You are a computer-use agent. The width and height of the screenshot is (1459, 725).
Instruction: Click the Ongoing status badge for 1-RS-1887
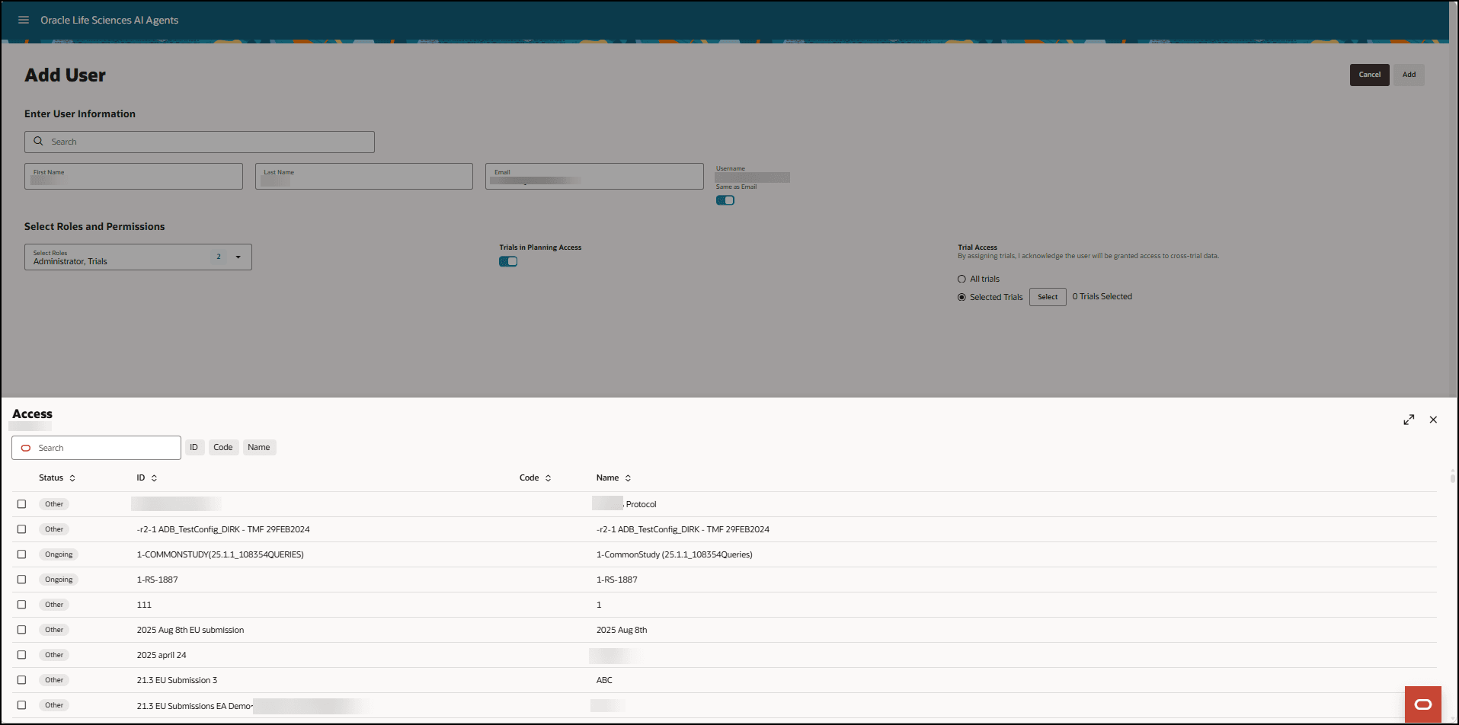pos(59,580)
